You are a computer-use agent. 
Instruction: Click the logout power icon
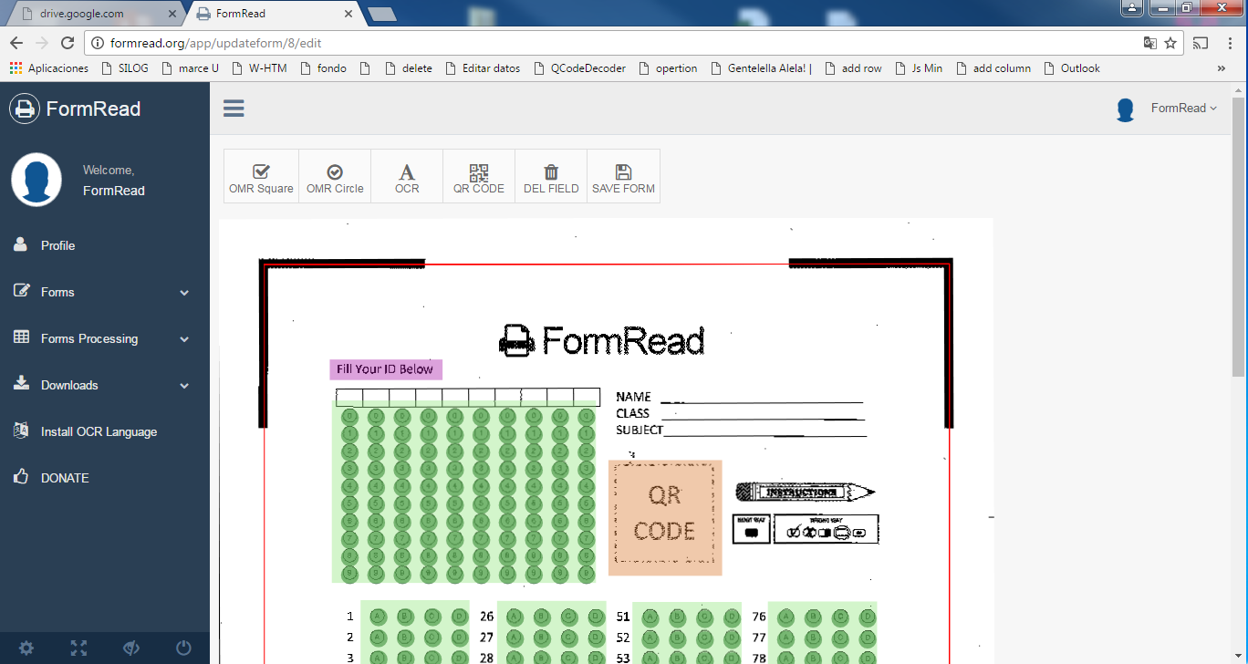click(x=183, y=648)
